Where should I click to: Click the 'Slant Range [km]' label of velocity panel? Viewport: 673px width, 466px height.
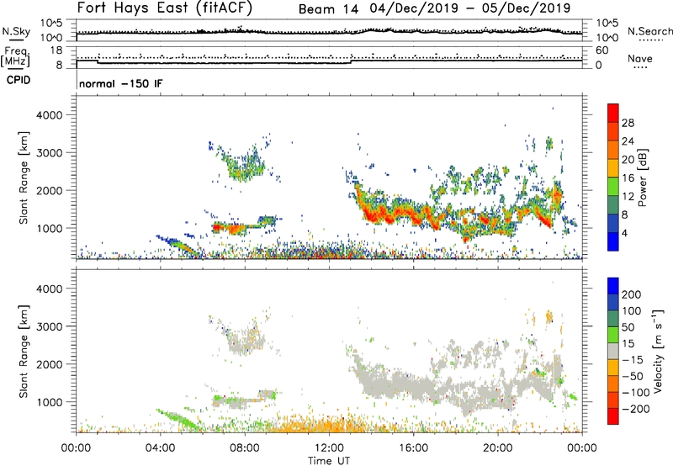click(x=24, y=351)
